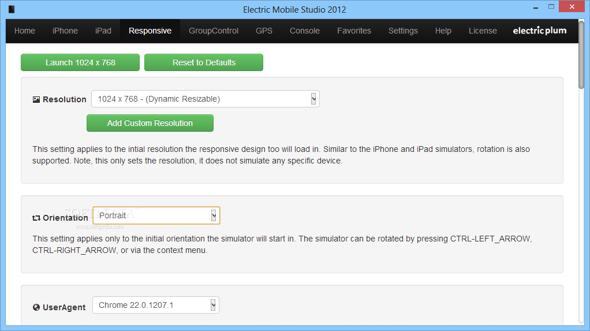Switch to the iPhone tab
The image size is (590, 331).
(65, 31)
